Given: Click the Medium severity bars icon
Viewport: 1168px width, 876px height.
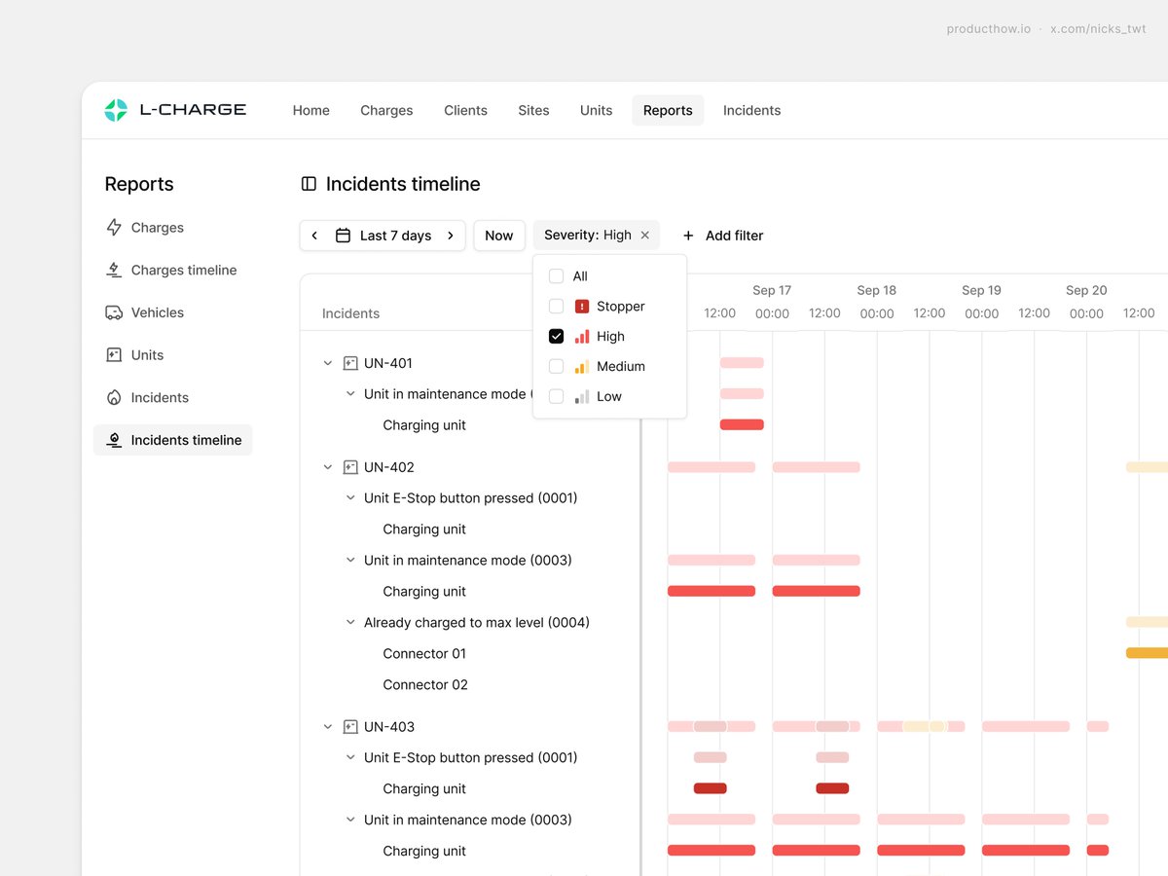Looking at the screenshot, I should tap(582, 367).
